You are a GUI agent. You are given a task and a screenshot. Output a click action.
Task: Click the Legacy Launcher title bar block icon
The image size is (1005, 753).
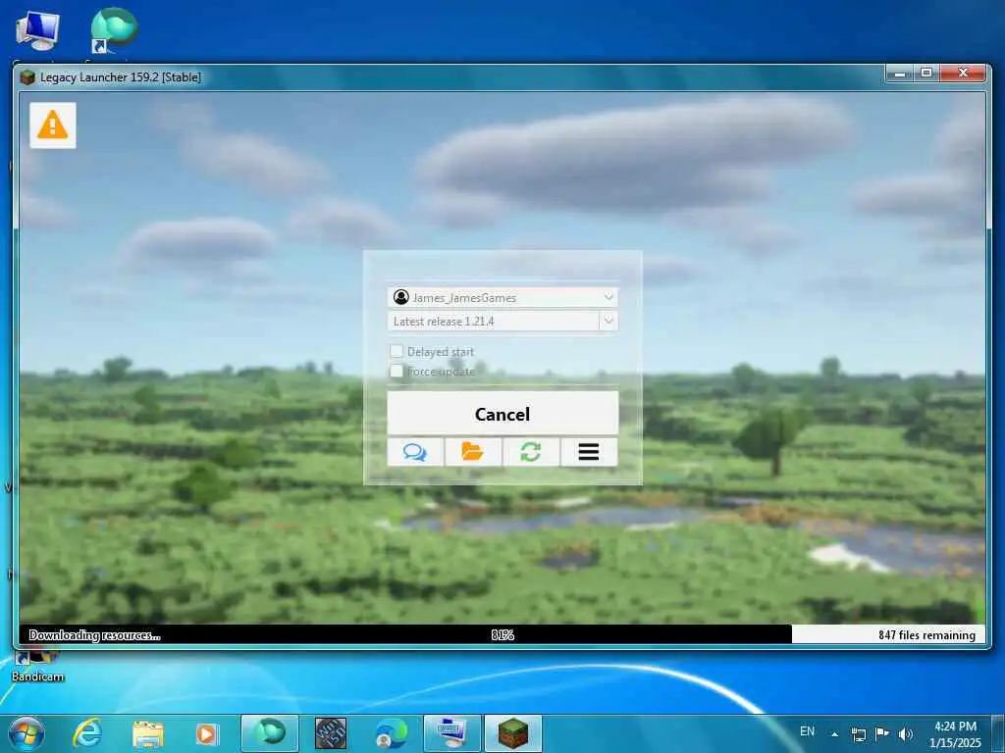[26, 77]
